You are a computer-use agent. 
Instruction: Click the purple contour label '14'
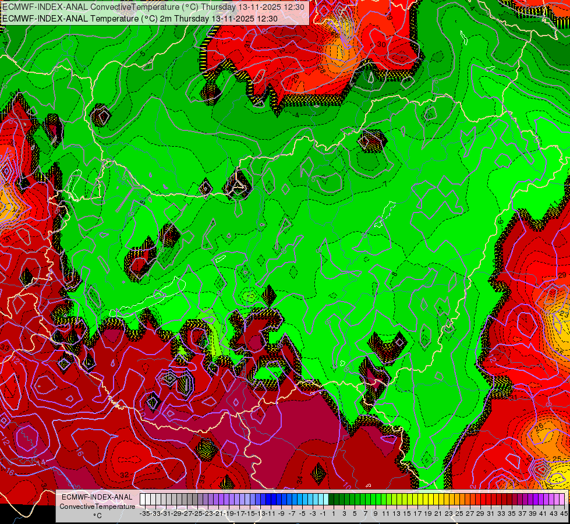click(x=42, y=462)
